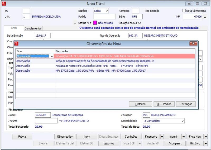Click the Data Emissão field
This screenshot has width=211, height=150.
click(x=43, y=36)
